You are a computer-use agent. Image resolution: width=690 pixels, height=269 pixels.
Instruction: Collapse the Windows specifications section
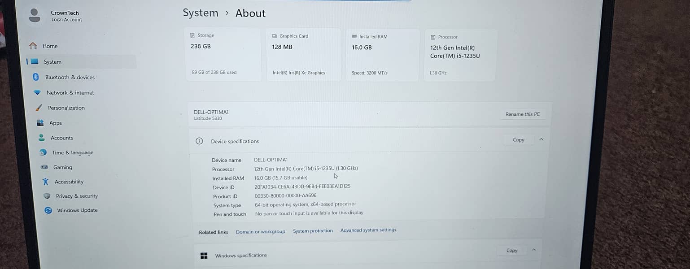[x=534, y=250]
